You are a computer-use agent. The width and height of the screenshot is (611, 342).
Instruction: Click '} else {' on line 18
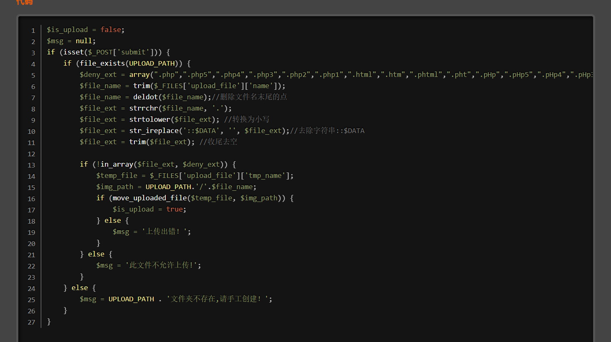point(112,220)
